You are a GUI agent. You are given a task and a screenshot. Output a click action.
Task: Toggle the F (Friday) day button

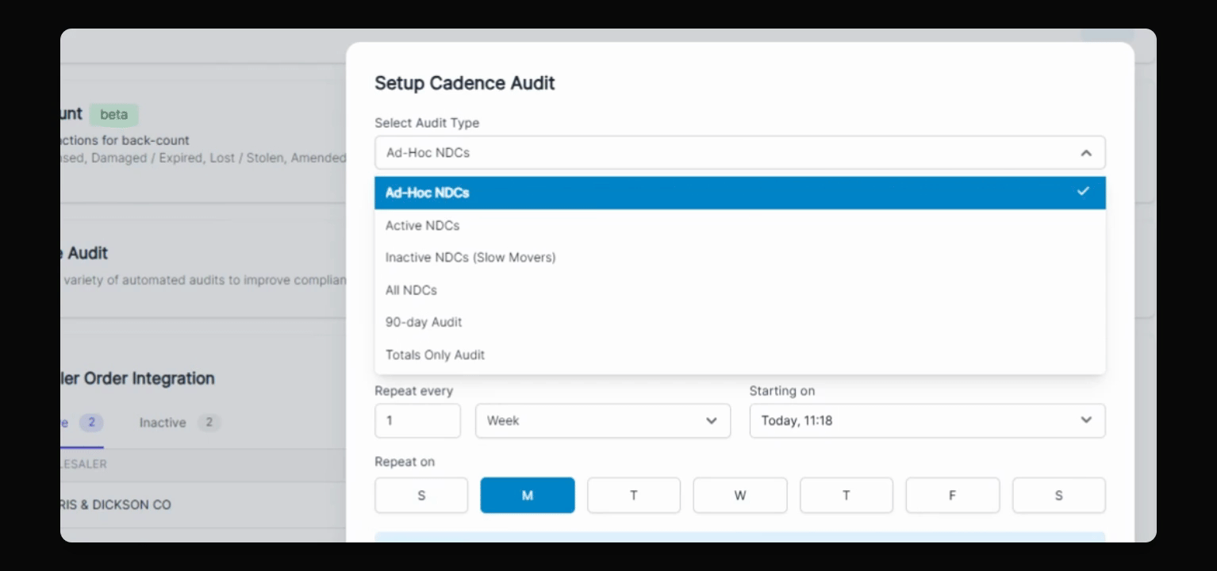coord(953,495)
